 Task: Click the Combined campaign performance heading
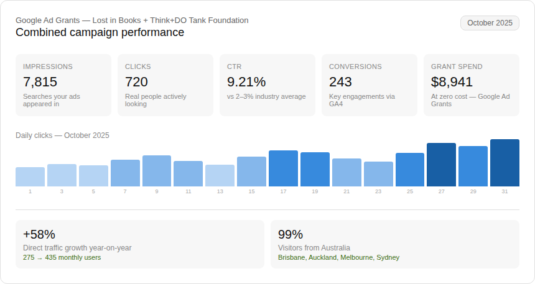point(100,32)
